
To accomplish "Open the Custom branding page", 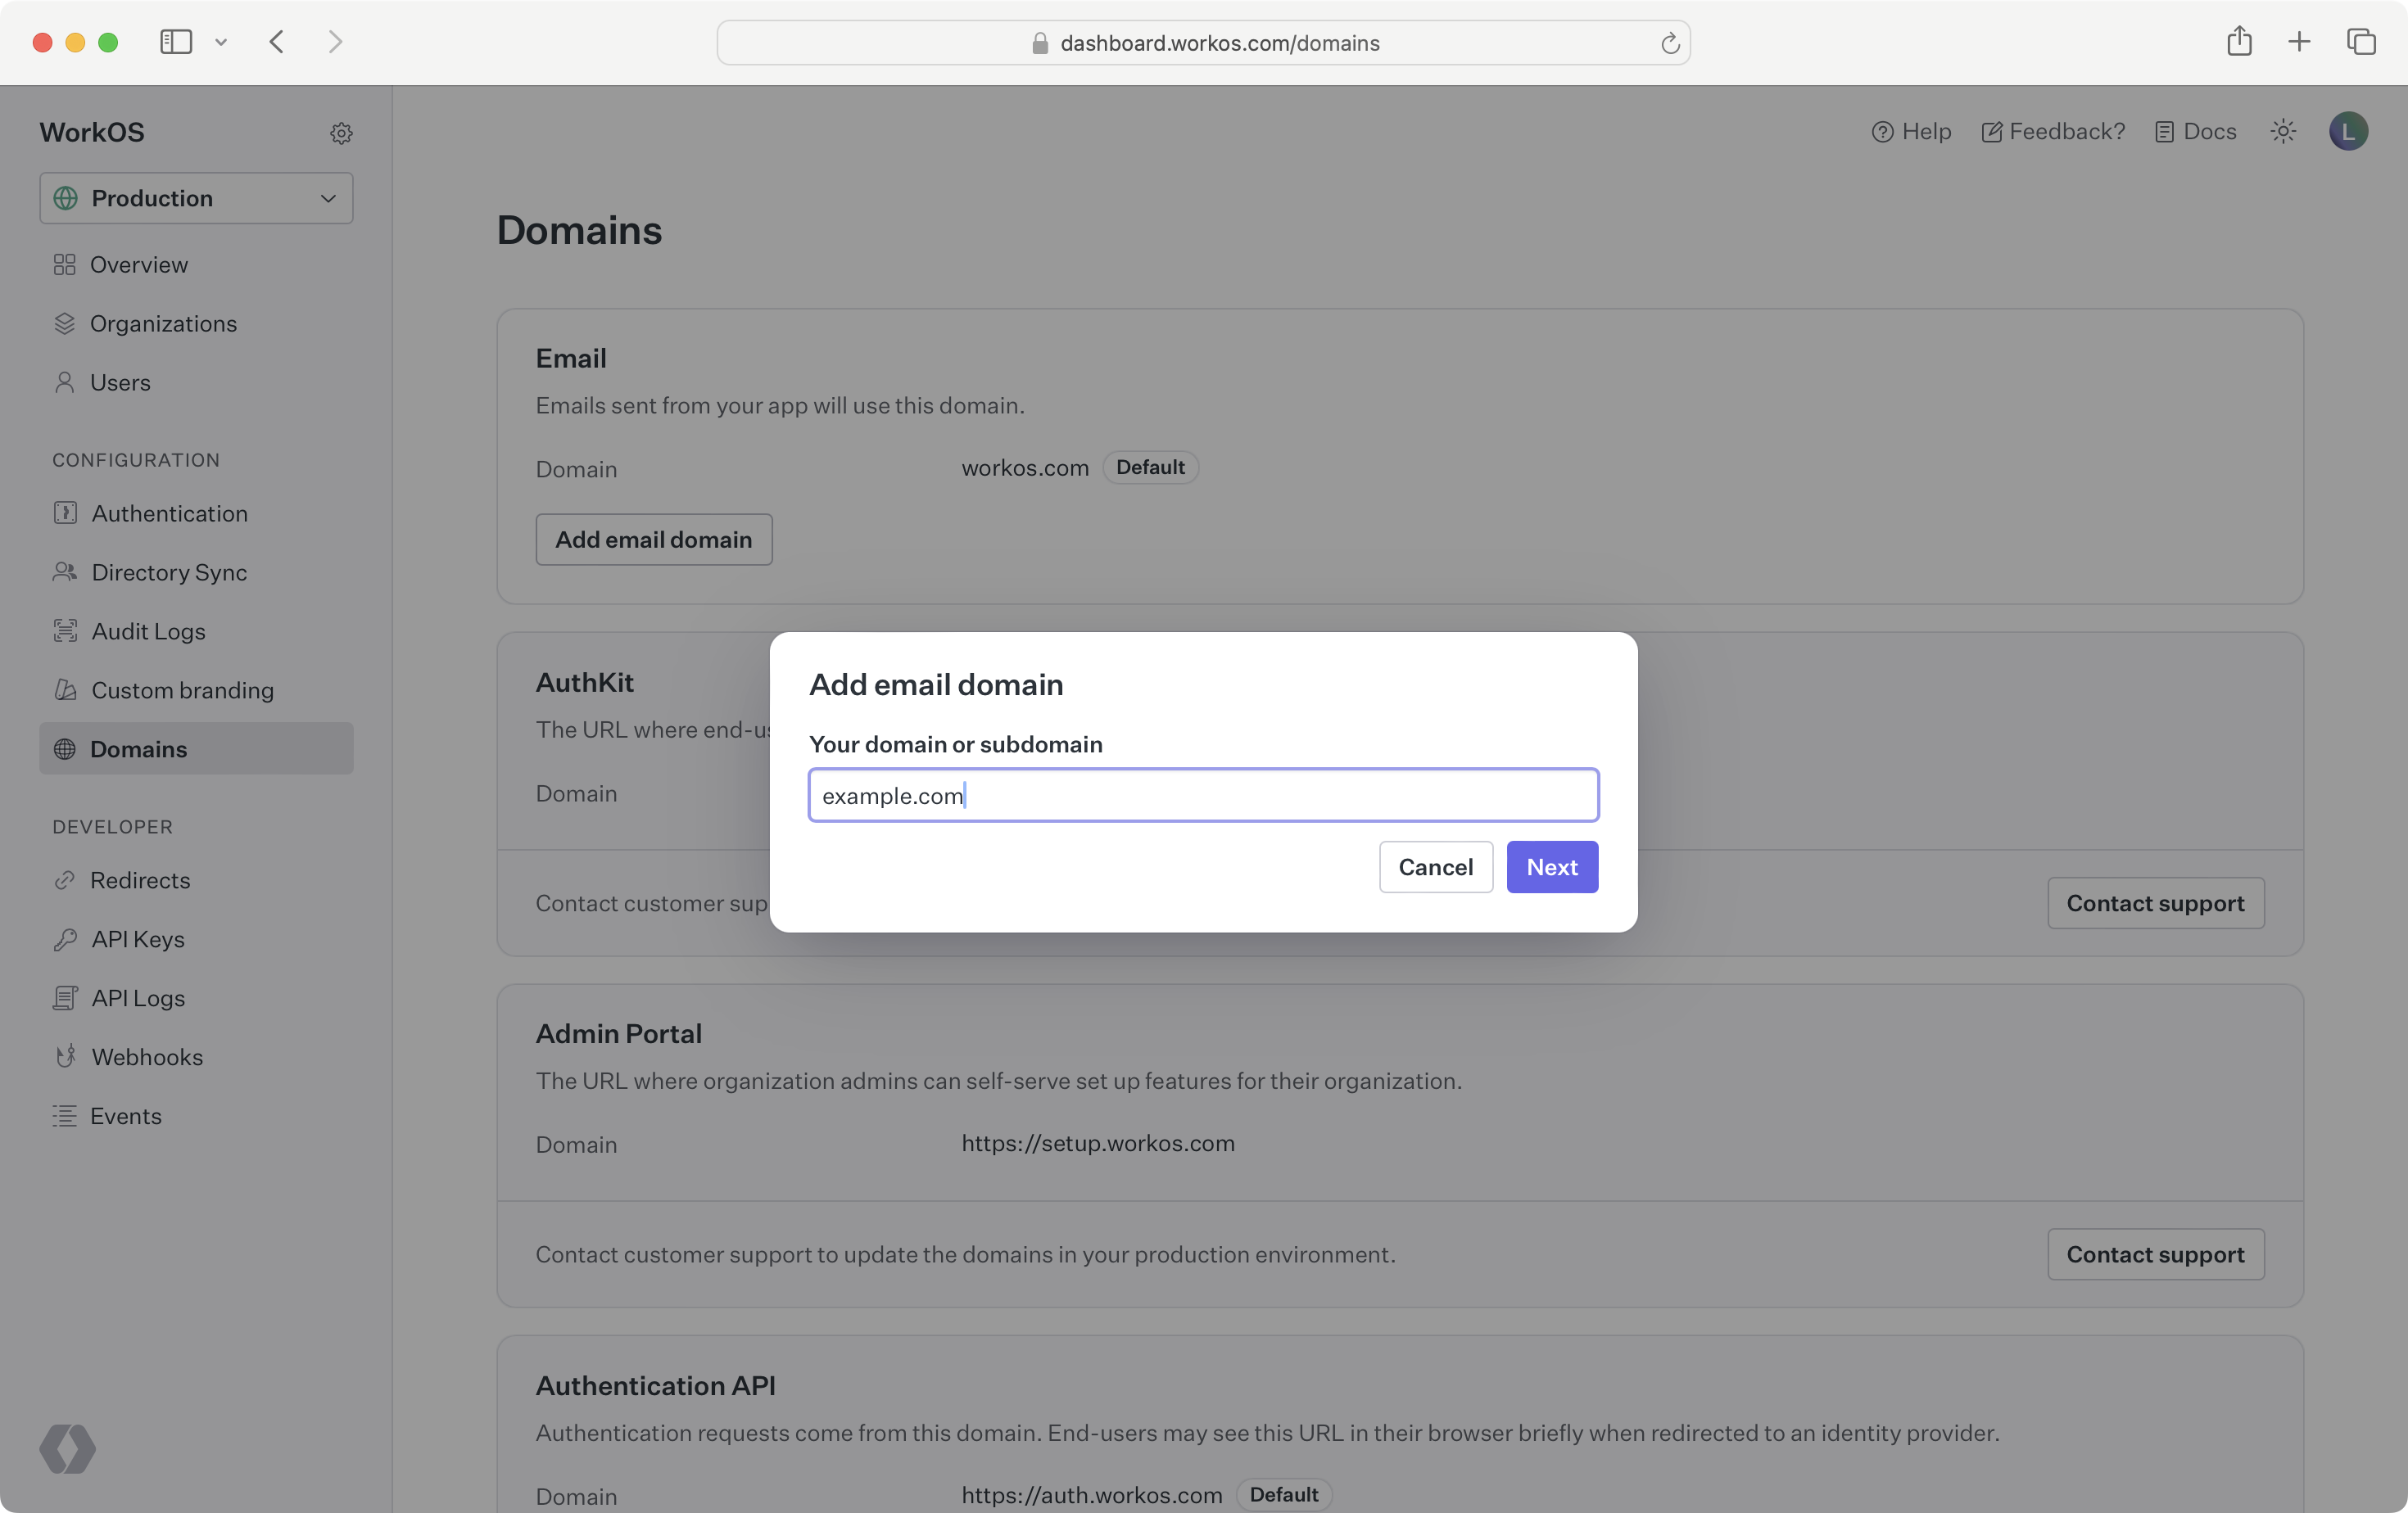I will coord(182,689).
